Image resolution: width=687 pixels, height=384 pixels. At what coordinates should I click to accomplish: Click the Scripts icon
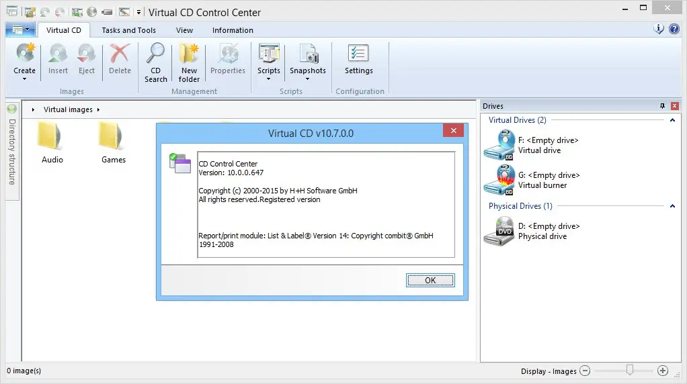(x=269, y=53)
